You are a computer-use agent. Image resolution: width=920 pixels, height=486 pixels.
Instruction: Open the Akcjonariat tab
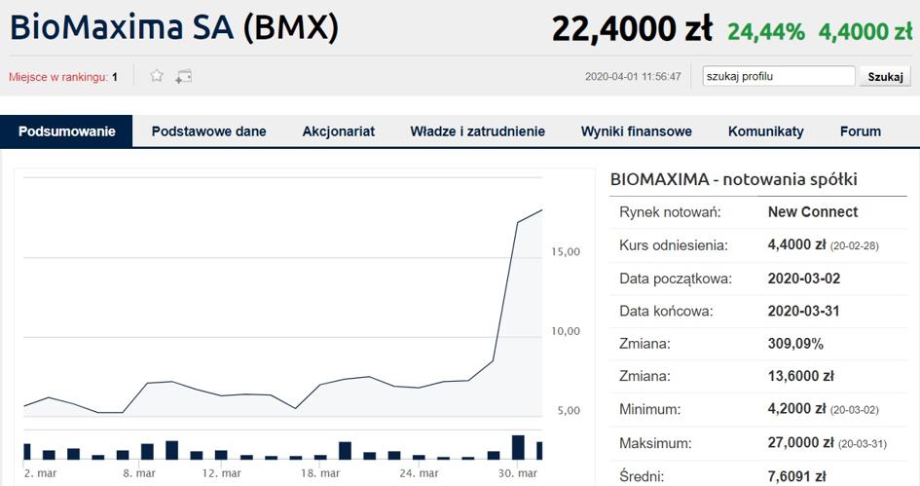pyautogui.click(x=339, y=131)
